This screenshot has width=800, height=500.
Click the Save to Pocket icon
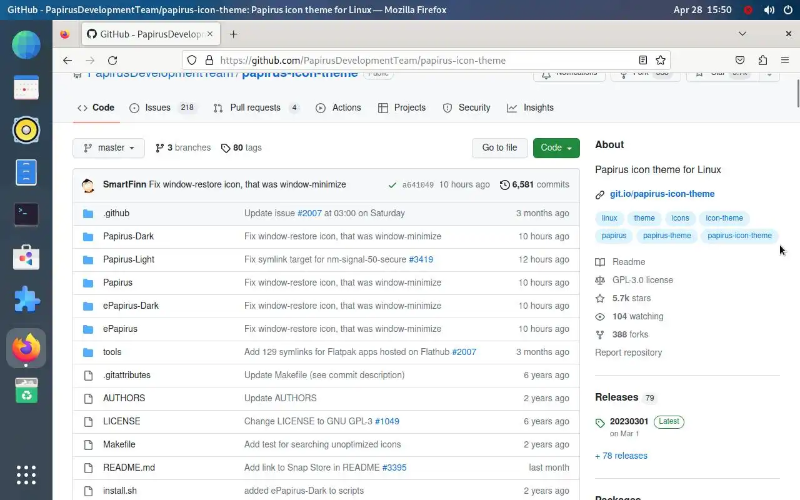point(740,61)
